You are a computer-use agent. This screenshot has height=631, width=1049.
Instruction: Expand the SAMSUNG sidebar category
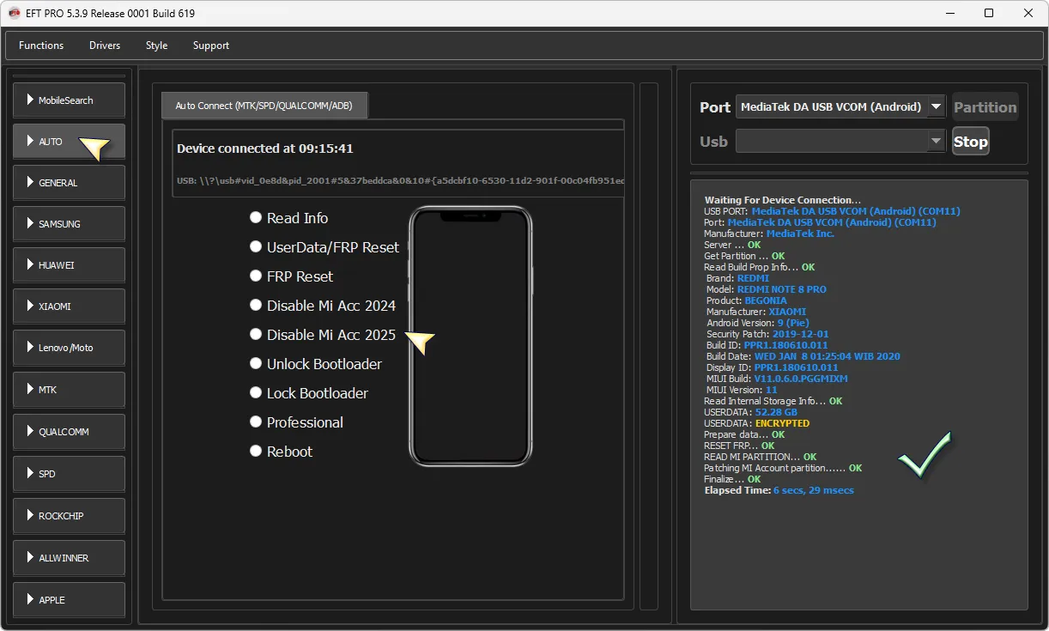tap(69, 224)
